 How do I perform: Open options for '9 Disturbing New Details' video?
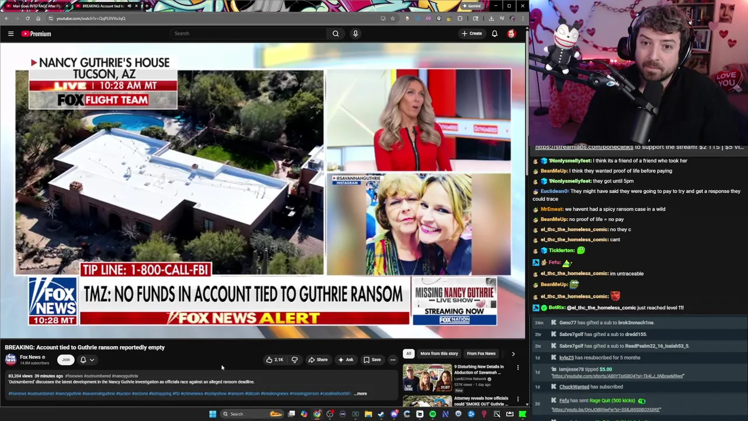[518, 368]
